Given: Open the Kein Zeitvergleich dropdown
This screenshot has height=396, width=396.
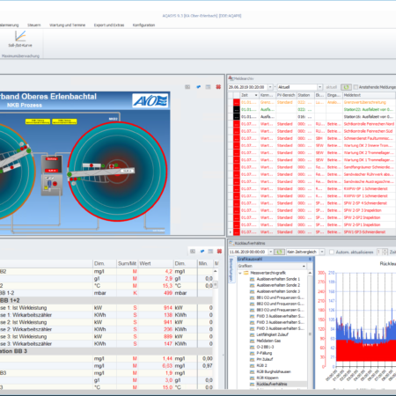Looking at the screenshot, I should tap(322, 252).
